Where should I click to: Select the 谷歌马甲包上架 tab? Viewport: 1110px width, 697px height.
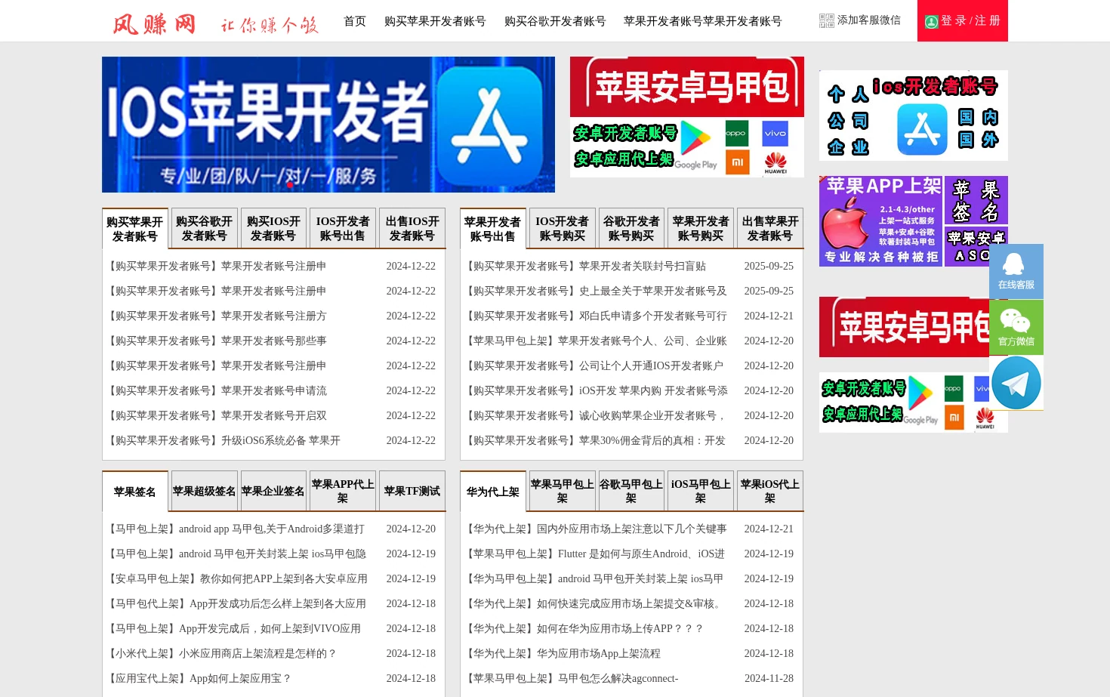click(x=631, y=491)
